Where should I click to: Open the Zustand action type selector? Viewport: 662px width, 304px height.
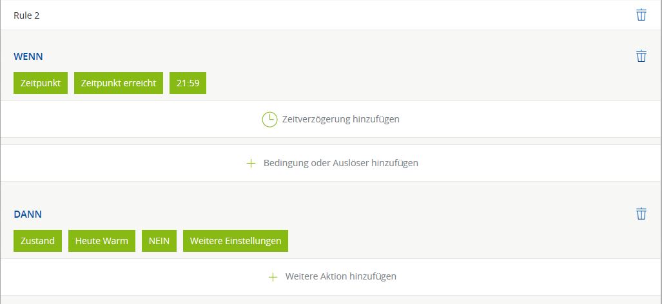37,241
